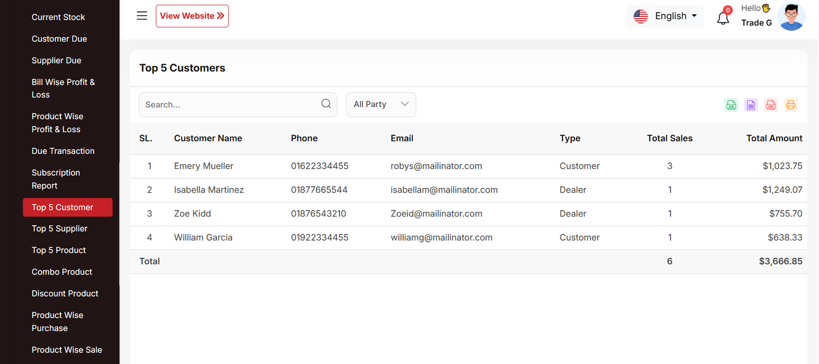Image resolution: width=819 pixels, height=364 pixels.
Task: Toggle the sidebar with the hamburger icon
Action: (x=142, y=16)
